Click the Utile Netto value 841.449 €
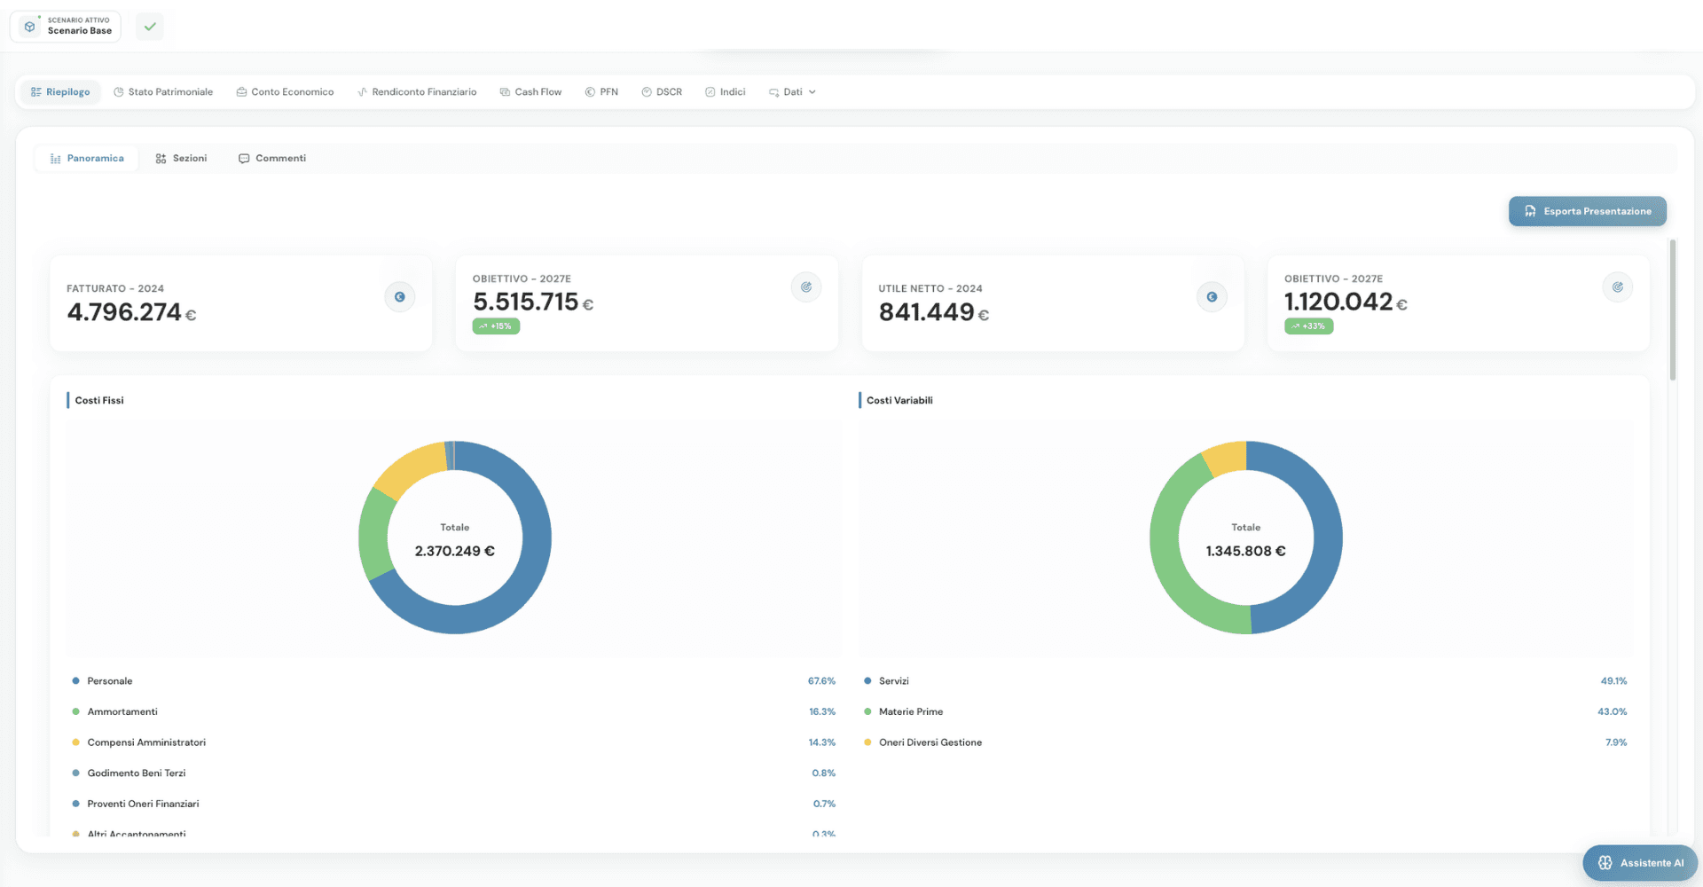The image size is (1703, 887). [934, 312]
